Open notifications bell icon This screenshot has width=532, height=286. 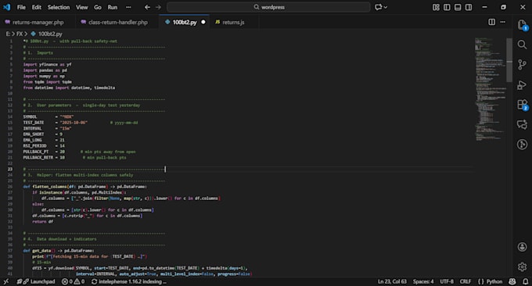click(x=525, y=281)
